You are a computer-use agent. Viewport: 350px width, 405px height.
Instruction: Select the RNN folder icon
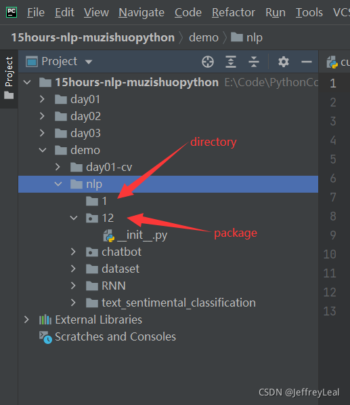coord(92,286)
